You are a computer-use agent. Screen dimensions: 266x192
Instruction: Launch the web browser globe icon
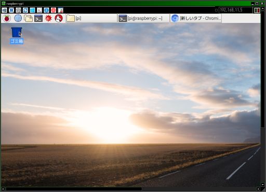[18, 18]
